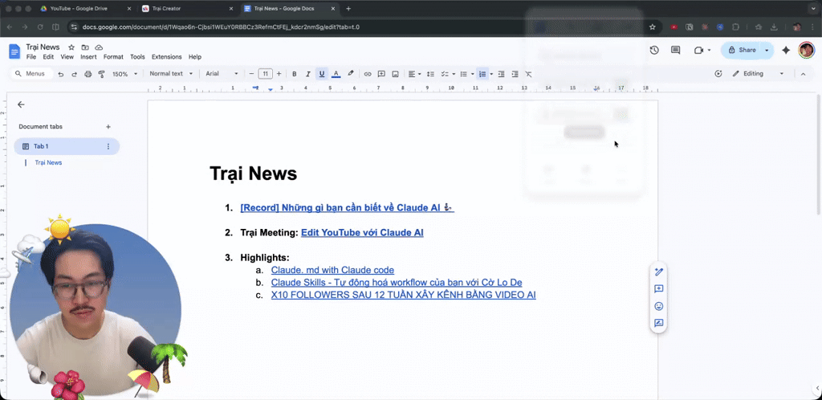Decrease indent of the list

click(501, 74)
